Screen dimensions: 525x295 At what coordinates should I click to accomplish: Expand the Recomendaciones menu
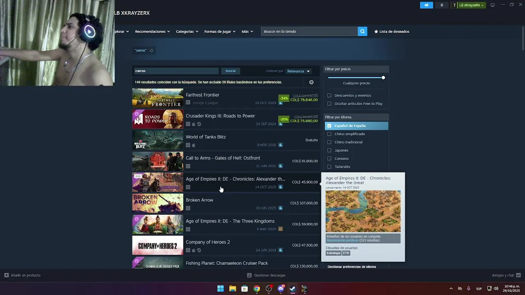click(x=152, y=32)
